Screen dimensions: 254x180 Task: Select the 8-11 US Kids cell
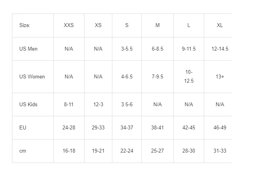click(69, 104)
